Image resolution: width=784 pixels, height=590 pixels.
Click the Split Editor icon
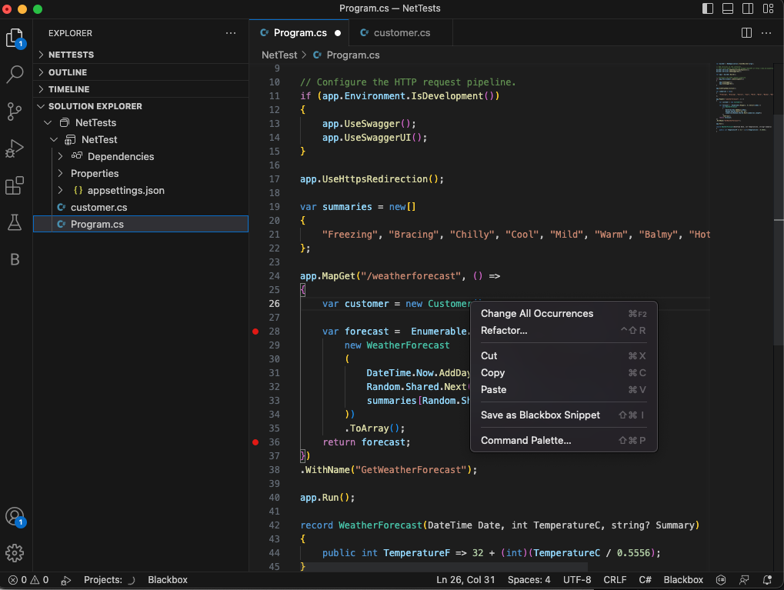746,32
